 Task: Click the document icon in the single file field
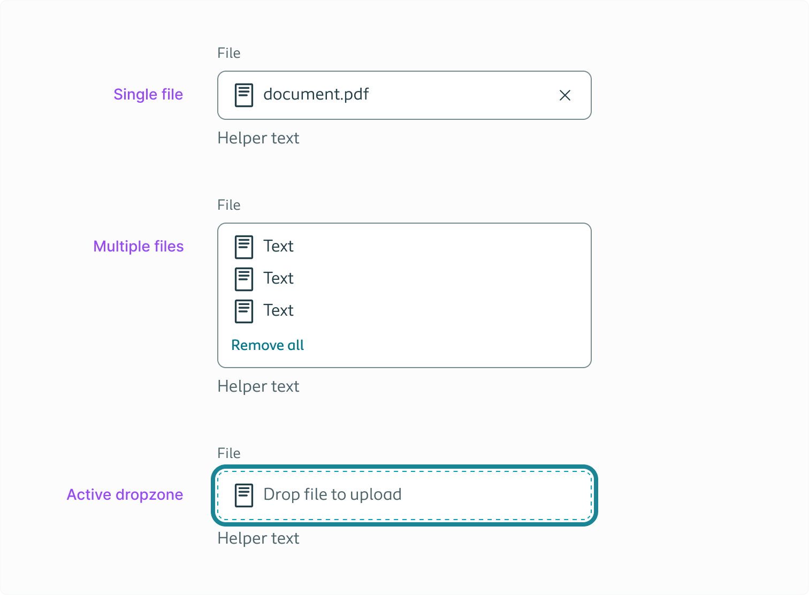coord(244,95)
